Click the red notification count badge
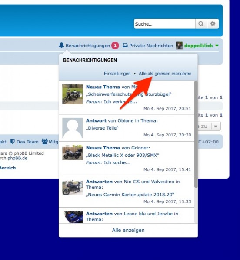This screenshot has height=260, width=240. coord(115,45)
